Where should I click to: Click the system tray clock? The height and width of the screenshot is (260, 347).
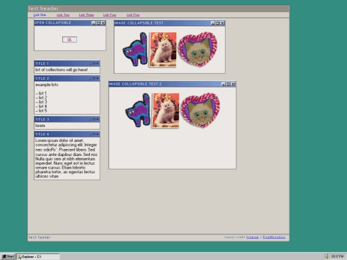337,256
